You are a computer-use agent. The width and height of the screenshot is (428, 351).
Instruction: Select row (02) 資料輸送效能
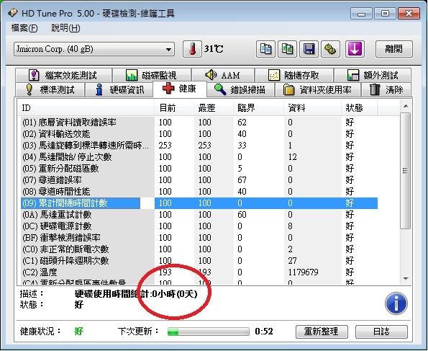tap(199, 134)
